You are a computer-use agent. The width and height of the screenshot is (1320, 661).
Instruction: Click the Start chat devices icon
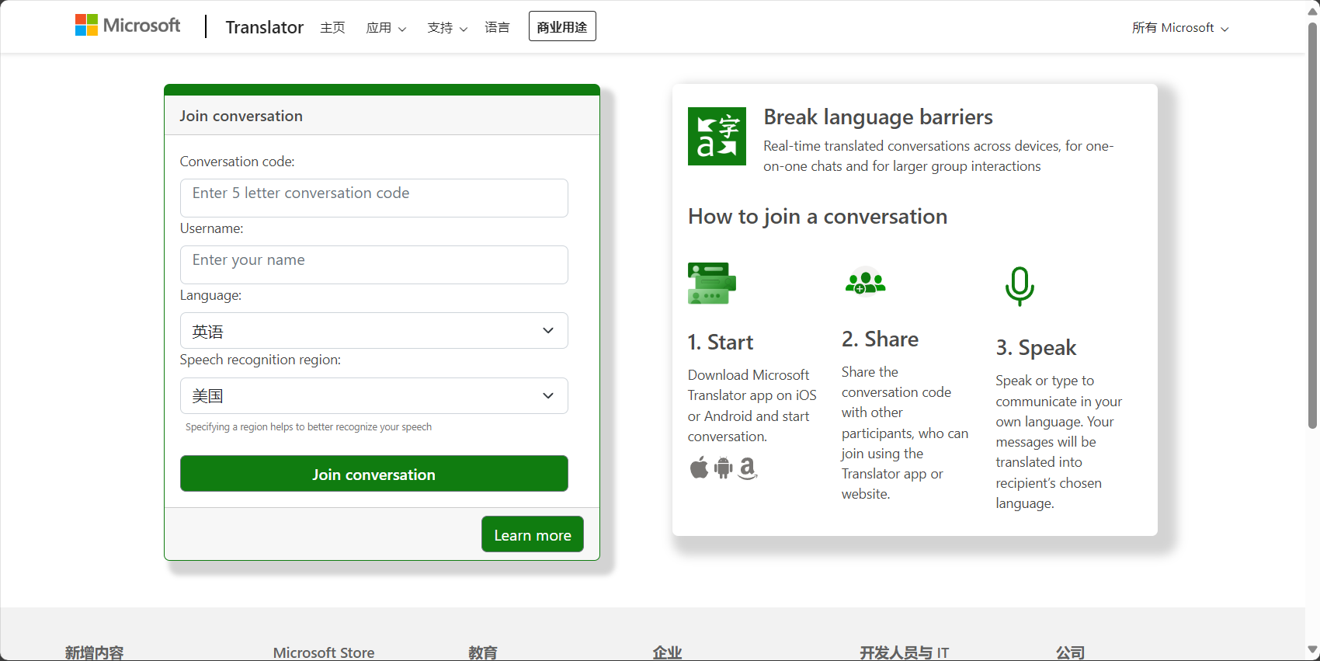click(x=711, y=284)
